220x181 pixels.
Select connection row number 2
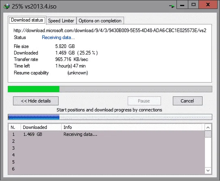tap(107, 141)
